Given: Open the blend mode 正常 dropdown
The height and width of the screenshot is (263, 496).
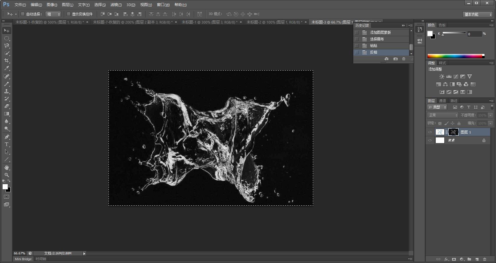Looking at the screenshot, I should point(443,115).
